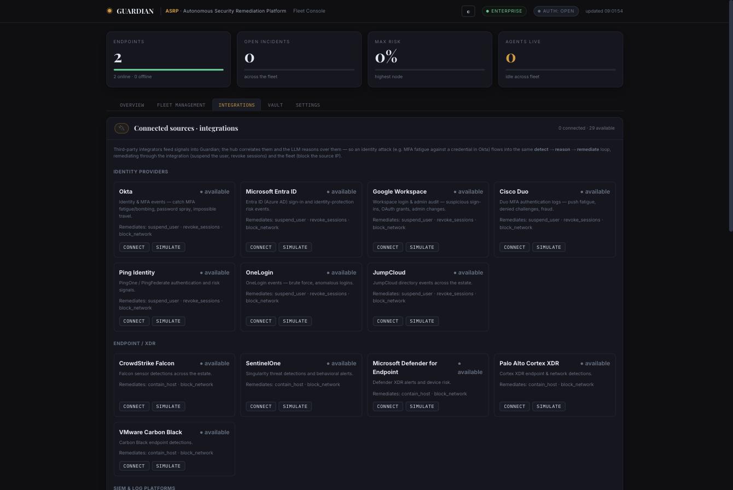The height and width of the screenshot is (490, 733).
Task: Click the IDENTITY PROVIDERS section heading
Action: click(141, 172)
